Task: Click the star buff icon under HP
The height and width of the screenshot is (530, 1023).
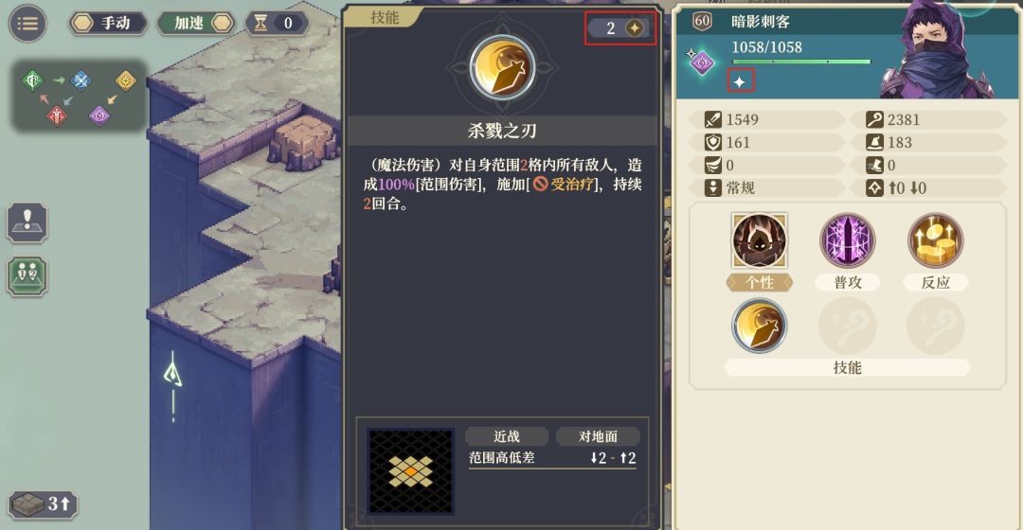Action: (x=740, y=81)
